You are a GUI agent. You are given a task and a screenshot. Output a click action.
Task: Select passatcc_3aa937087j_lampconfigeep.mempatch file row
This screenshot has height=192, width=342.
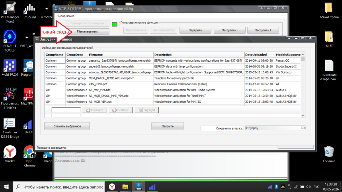coord(172,61)
